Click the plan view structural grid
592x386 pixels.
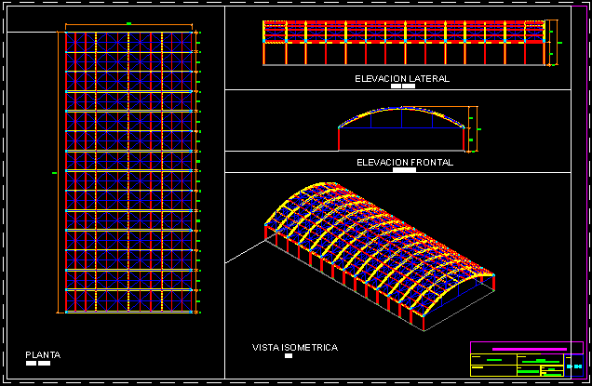130,172
